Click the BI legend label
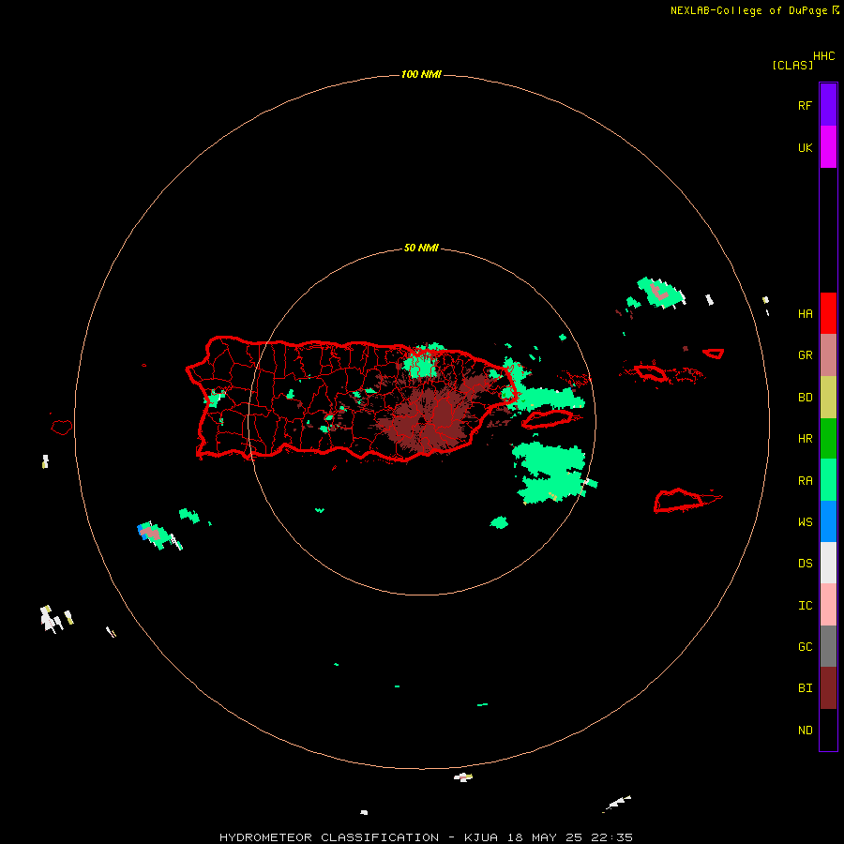The image size is (844, 844). pyautogui.click(x=805, y=688)
